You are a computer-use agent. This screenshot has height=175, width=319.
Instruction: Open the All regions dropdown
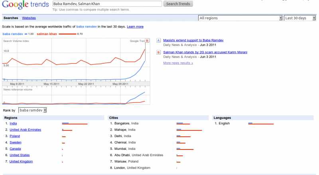click(240, 18)
